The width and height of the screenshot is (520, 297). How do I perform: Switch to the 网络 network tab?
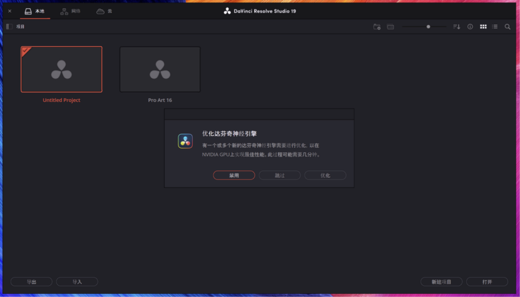pos(70,11)
